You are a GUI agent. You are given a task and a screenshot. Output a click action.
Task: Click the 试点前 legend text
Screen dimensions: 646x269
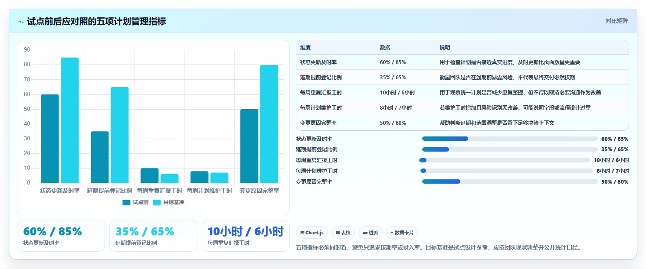click(141, 202)
